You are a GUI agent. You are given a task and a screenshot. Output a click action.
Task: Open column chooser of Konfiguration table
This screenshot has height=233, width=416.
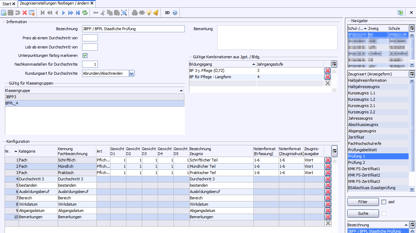[x=335, y=151]
